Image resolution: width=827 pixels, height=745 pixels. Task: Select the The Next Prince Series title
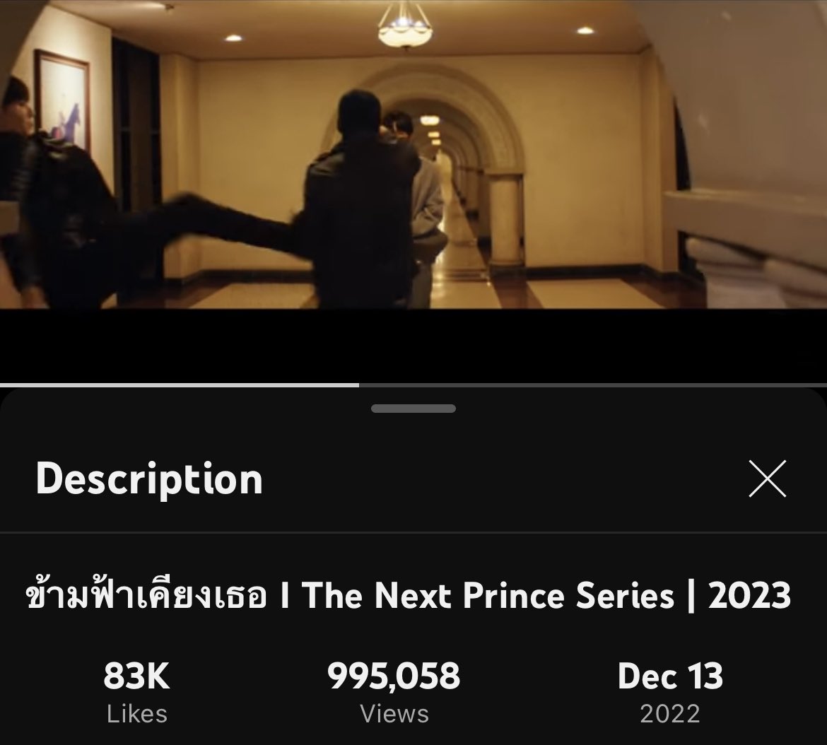[x=488, y=596]
